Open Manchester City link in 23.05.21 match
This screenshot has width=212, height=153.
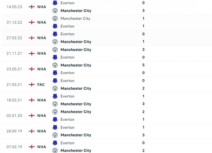(x=76, y=65)
